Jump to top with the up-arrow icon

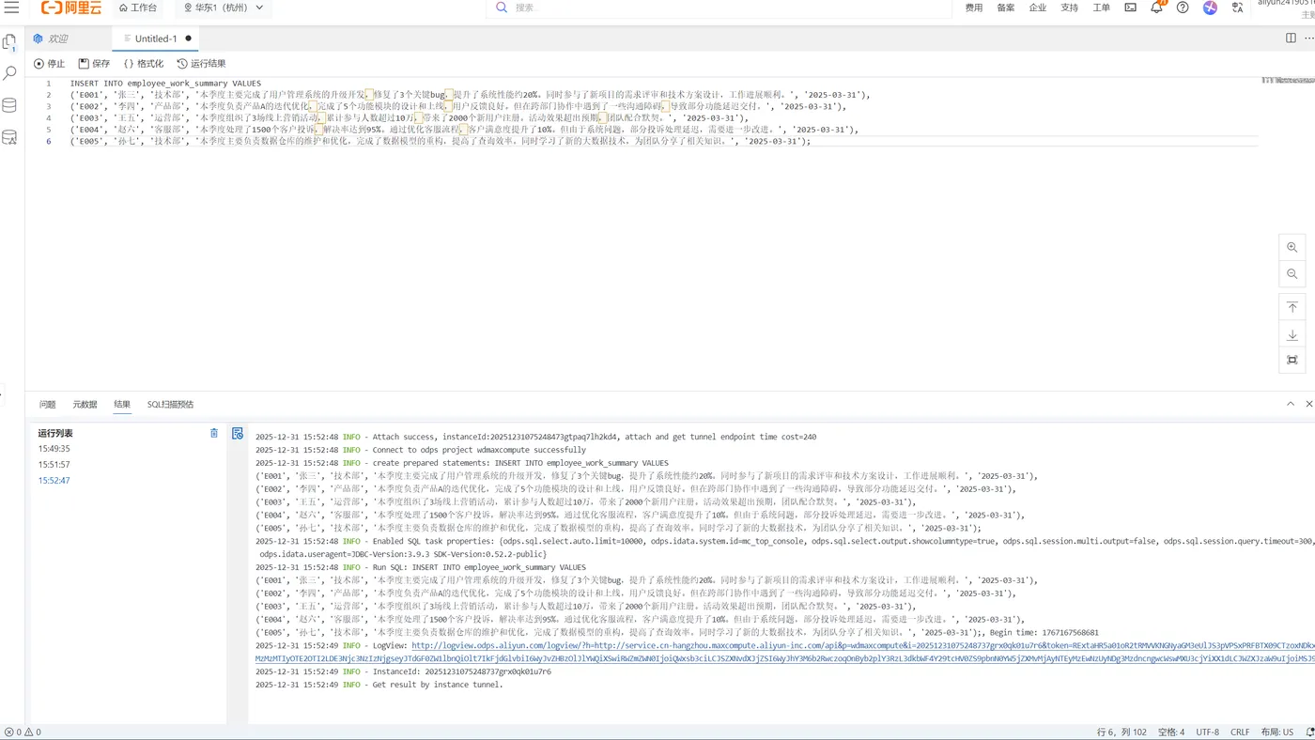pyautogui.click(x=1292, y=307)
